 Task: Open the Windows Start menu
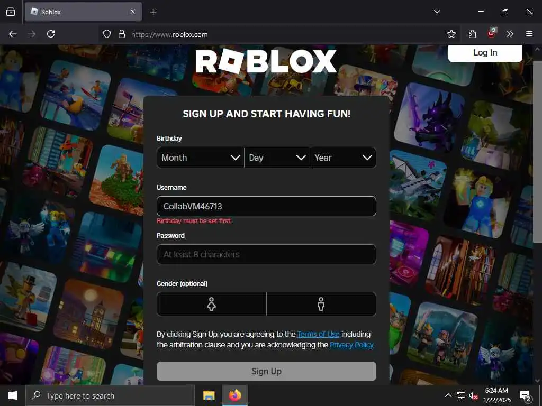coord(13,395)
